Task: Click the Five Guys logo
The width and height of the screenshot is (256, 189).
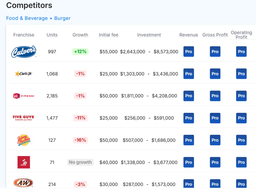Action: point(24,118)
